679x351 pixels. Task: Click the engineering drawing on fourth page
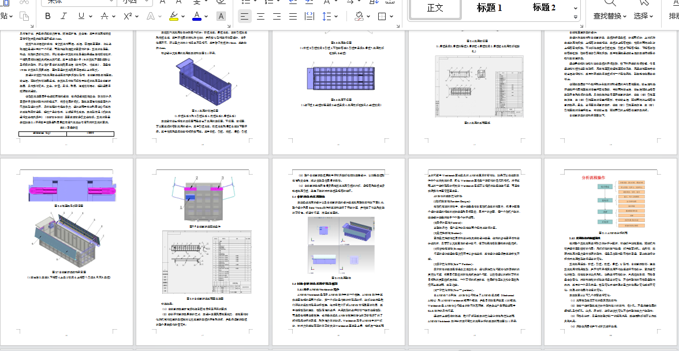[x=479, y=86]
